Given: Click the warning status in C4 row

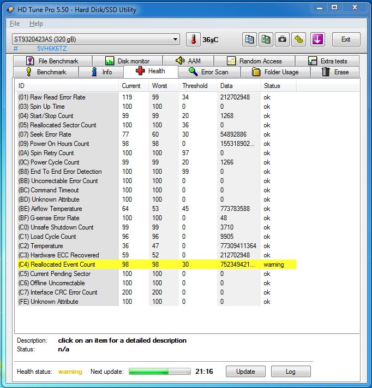Looking at the screenshot, I should tap(274, 264).
